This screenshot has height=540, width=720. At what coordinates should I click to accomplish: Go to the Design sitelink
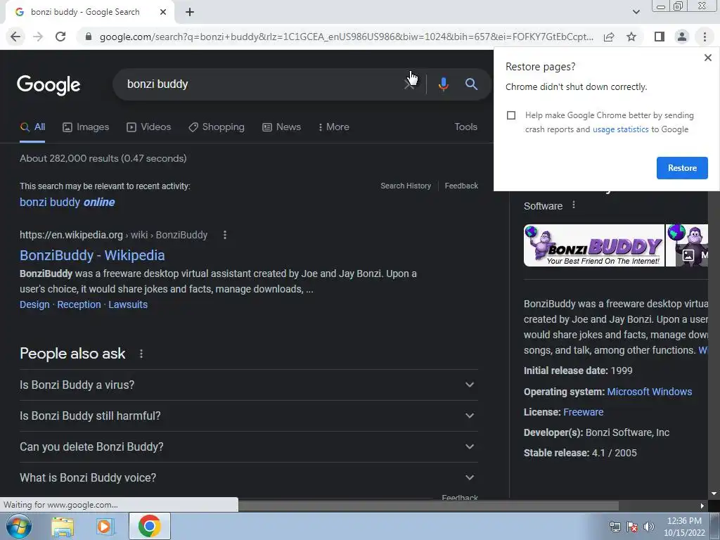click(x=34, y=305)
